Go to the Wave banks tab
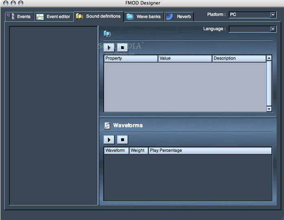The height and width of the screenshot is (220, 284). (144, 17)
